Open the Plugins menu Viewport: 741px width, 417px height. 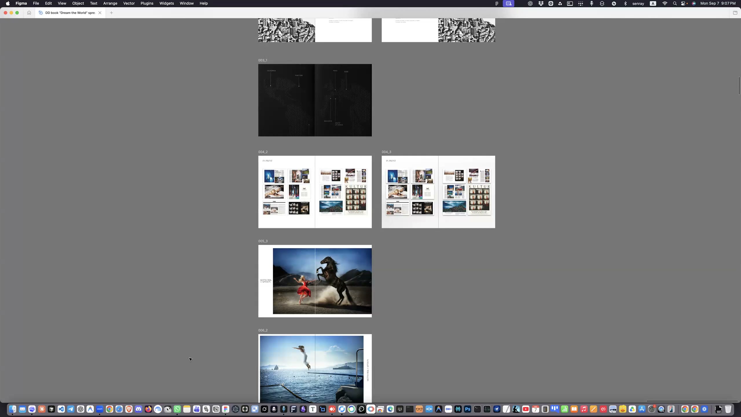tap(147, 3)
